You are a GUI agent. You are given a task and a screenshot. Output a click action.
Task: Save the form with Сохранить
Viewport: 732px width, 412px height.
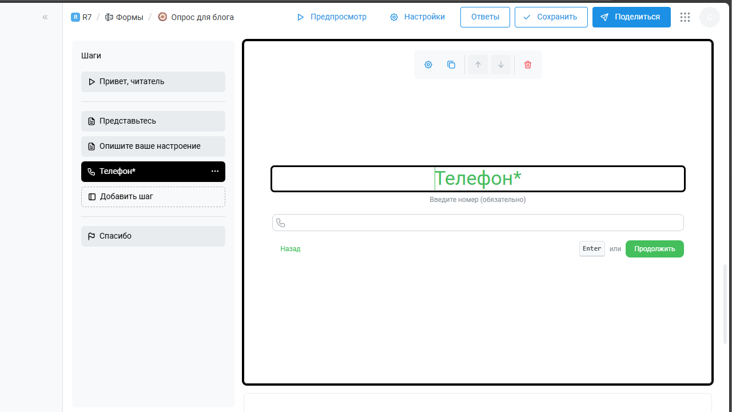551,17
